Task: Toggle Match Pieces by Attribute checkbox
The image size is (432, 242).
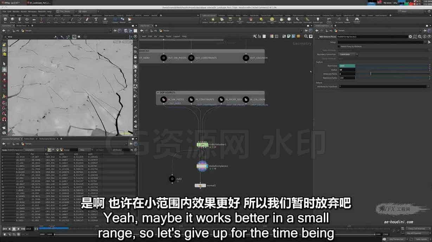Action: (x=339, y=46)
